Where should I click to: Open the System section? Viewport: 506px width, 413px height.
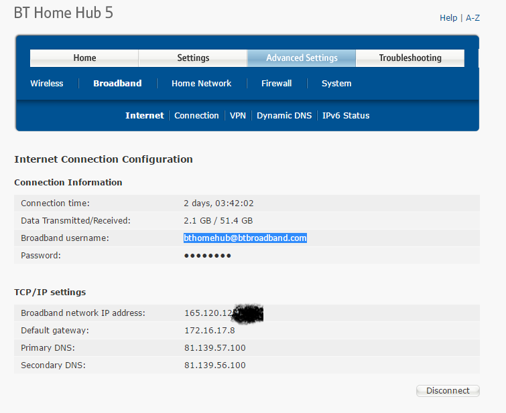click(x=336, y=84)
